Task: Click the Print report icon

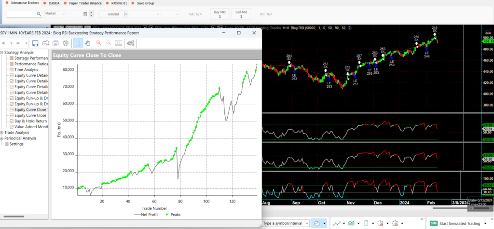Action: 55,43
